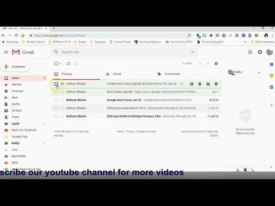The image size is (275, 206).
Task: Check the Google Boot Camp Jan 22 checkbox
Action: (x=56, y=100)
